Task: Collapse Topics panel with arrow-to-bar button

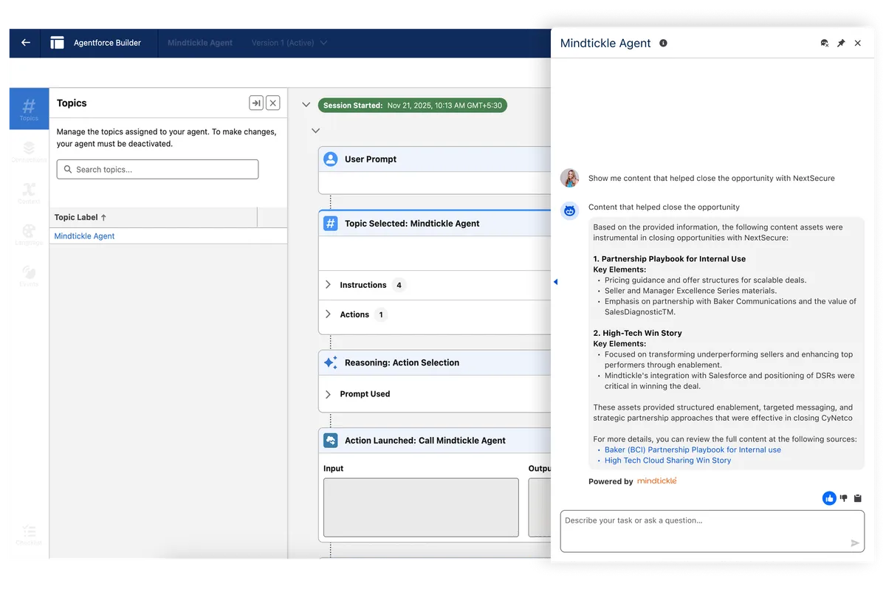Action: click(x=256, y=103)
